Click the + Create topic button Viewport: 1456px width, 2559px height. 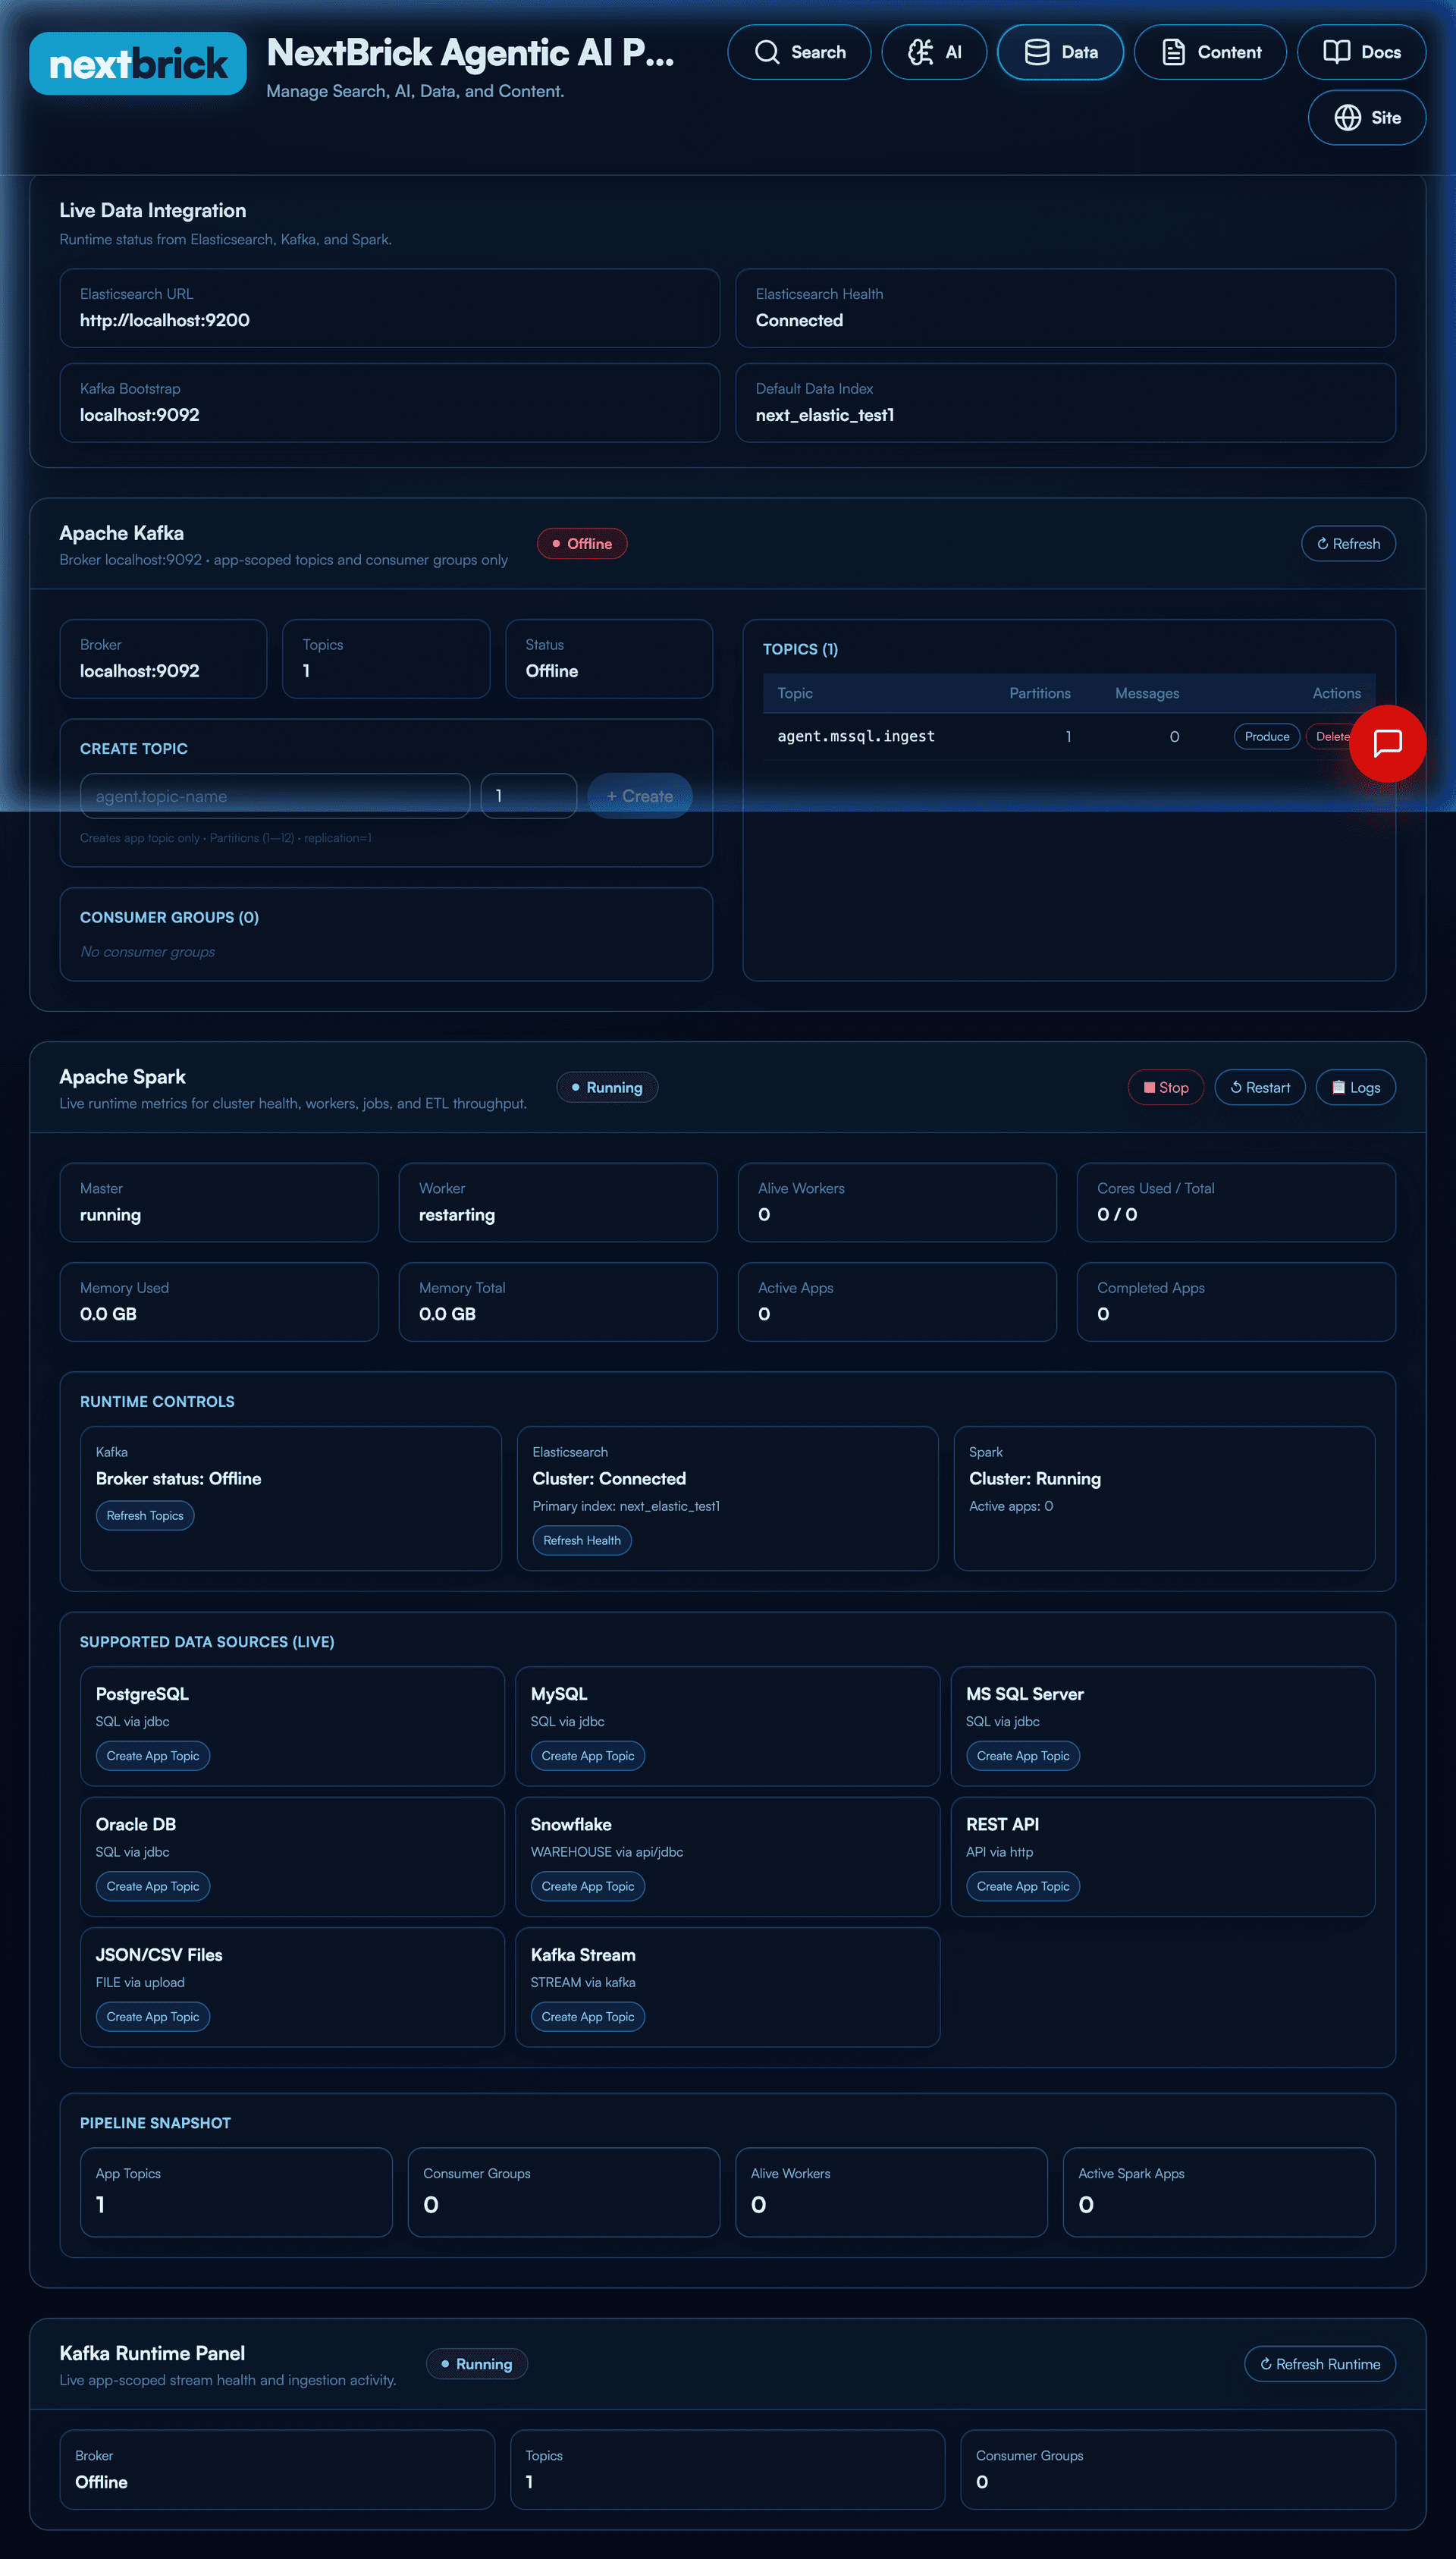click(640, 796)
